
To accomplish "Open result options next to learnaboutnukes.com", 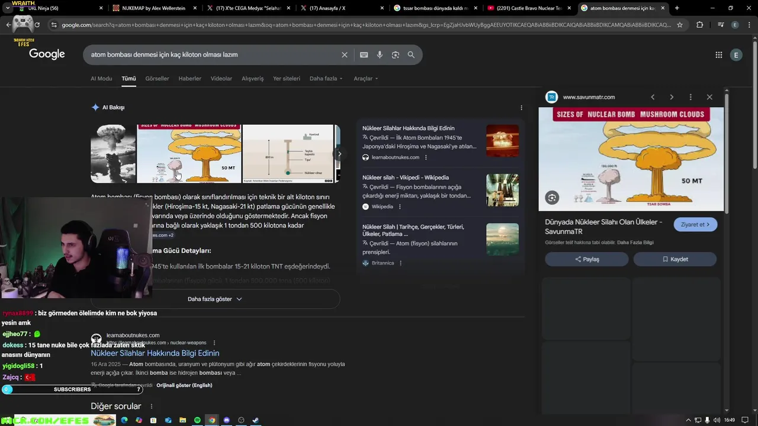I will click(x=214, y=343).
